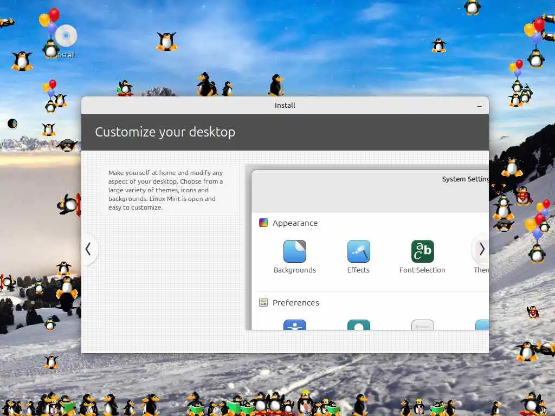Viewport: 555px width, 416px height.
Task: Click the "System Settings" title text
Action: tap(466, 179)
